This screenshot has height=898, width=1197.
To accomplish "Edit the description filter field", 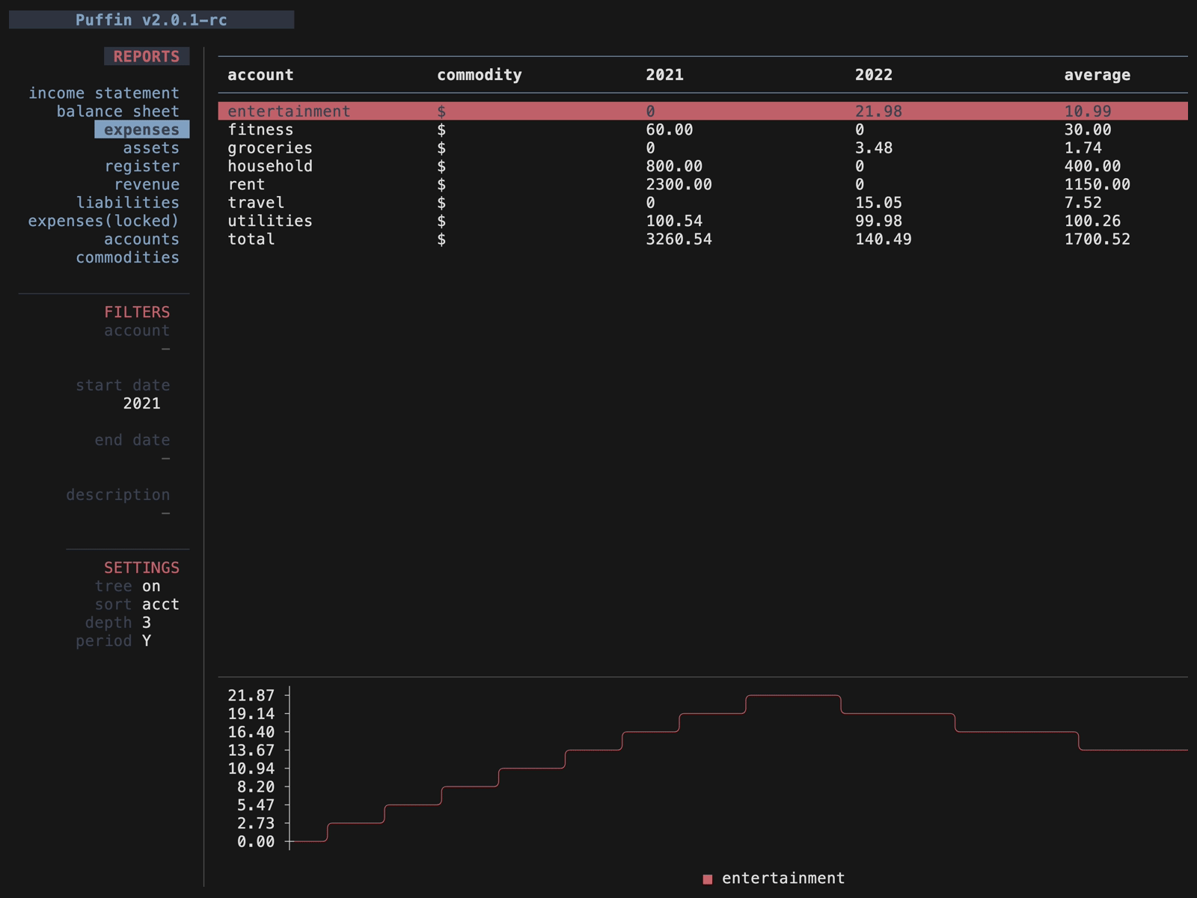I will [x=165, y=513].
